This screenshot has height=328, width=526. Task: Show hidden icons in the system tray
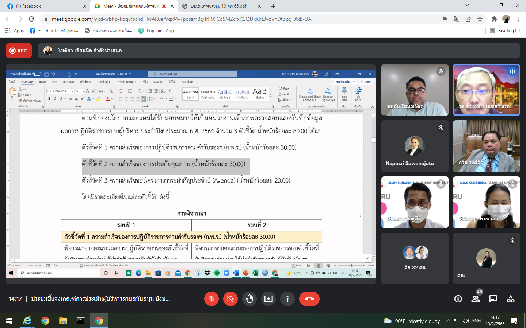click(x=448, y=321)
